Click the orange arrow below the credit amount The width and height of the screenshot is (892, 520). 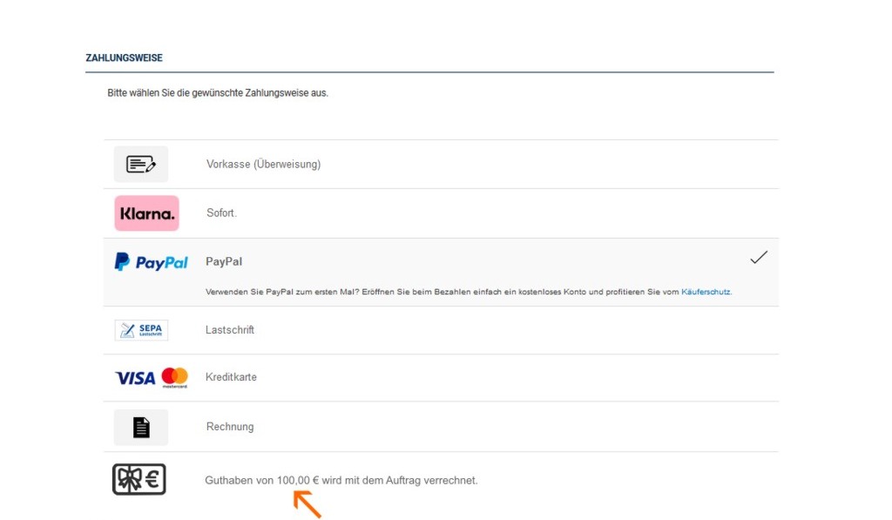[307, 503]
